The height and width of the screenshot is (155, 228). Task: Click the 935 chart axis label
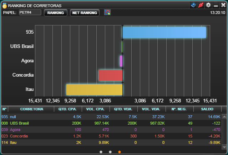pos(30,32)
